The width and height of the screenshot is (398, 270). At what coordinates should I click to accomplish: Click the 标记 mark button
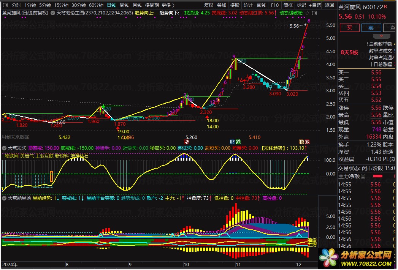(x=301, y=5)
